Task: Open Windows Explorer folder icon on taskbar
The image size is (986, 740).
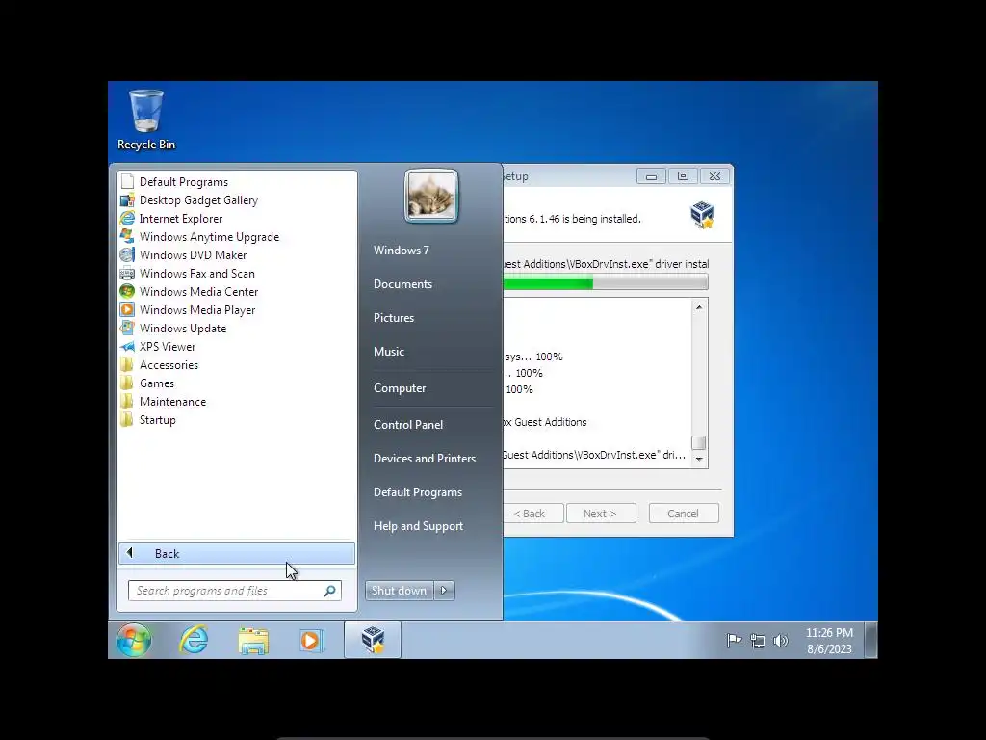Action: point(253,641)
